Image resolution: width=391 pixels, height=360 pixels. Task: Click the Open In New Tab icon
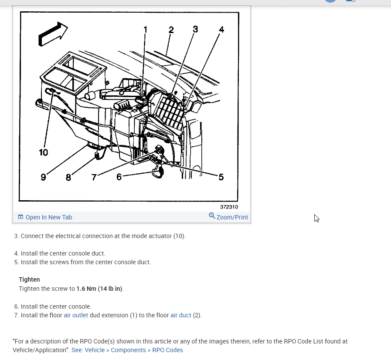[20, 217]
